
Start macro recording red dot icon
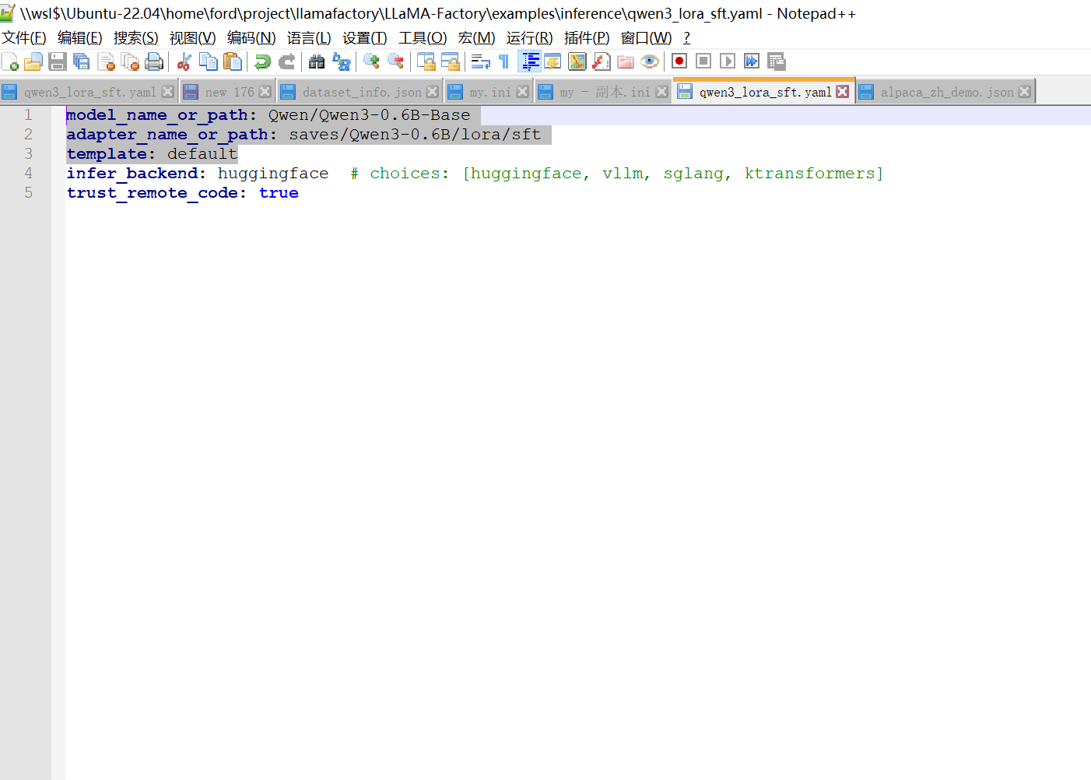[679, 61]
